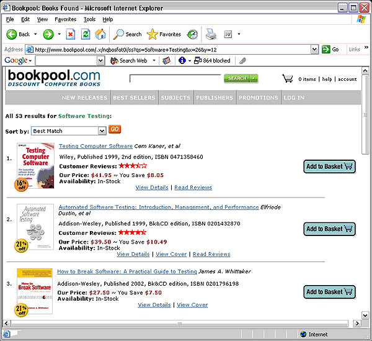Expand the address bar URL dropdown
The image size is (372, 341).
pos(314,50)
